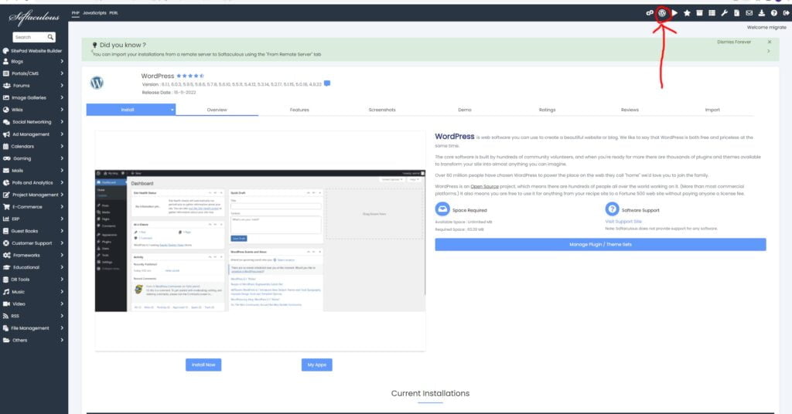
Task: Log out using the exit icon
Action: (x=786, y=13)
